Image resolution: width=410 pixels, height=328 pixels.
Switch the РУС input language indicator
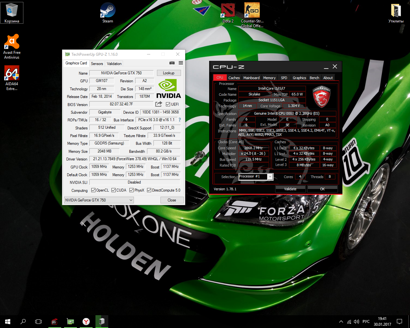point(366,322)
